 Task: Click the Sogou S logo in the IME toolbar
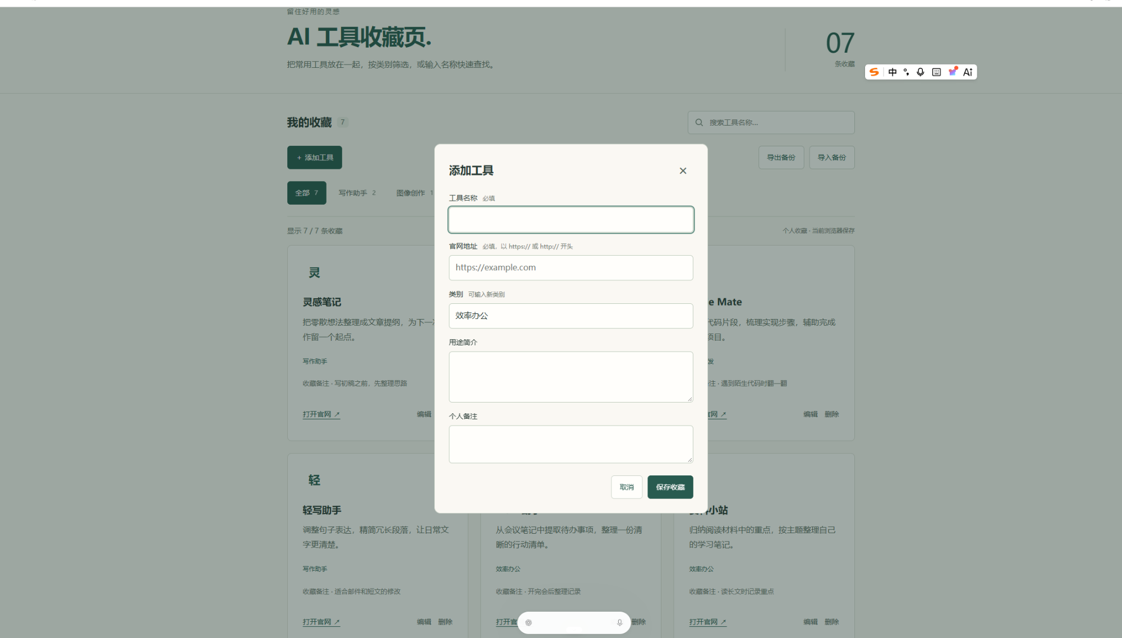874,72
